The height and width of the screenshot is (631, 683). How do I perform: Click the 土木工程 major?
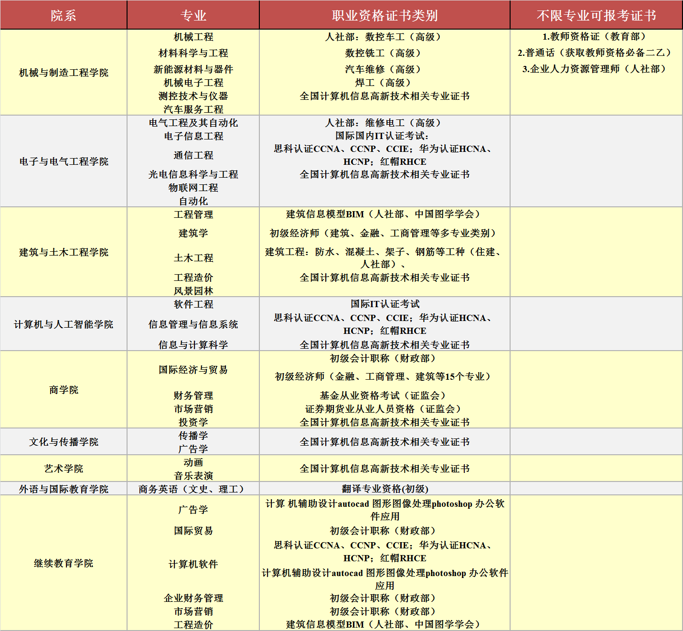193,258
